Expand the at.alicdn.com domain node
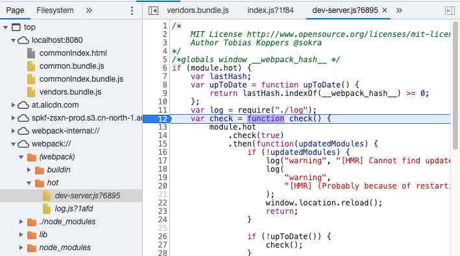The image size is (460, 256). tap(13, 105)
